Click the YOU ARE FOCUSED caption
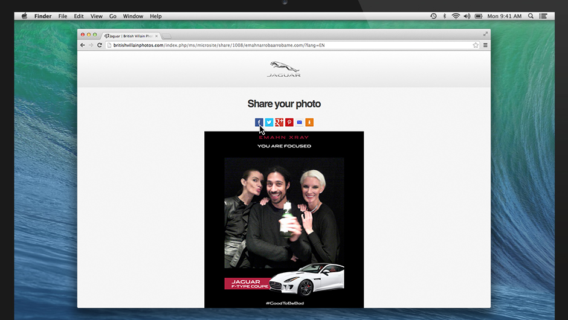568x320 pixels. pos(284,146)
